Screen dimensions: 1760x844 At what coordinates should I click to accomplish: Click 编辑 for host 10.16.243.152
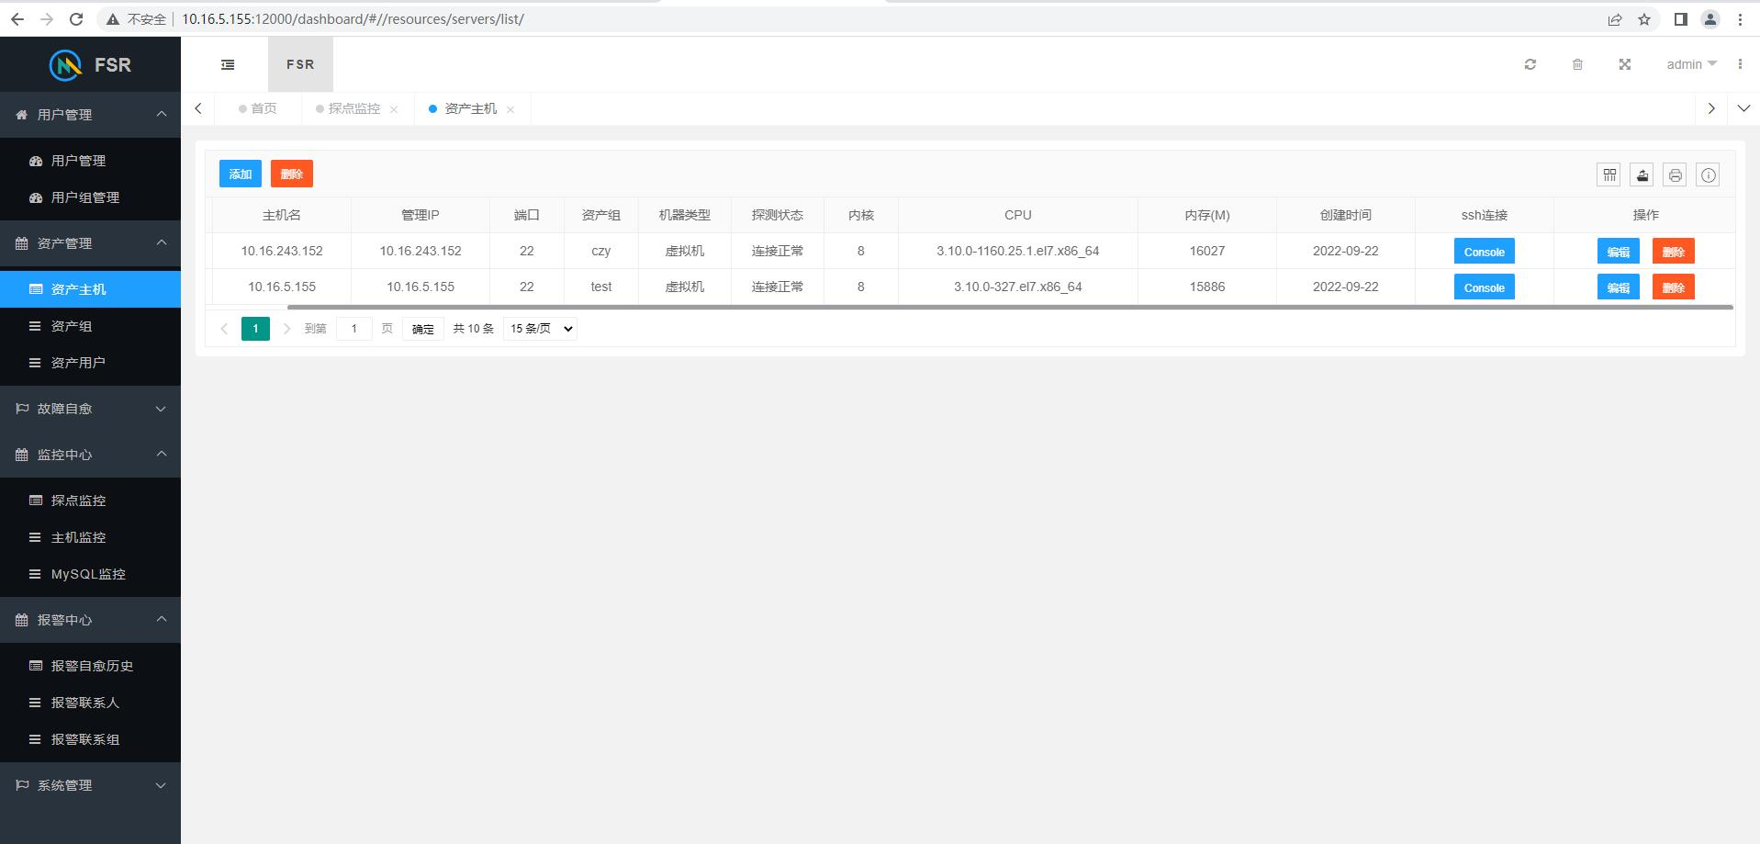click(x=1618, y=252)
